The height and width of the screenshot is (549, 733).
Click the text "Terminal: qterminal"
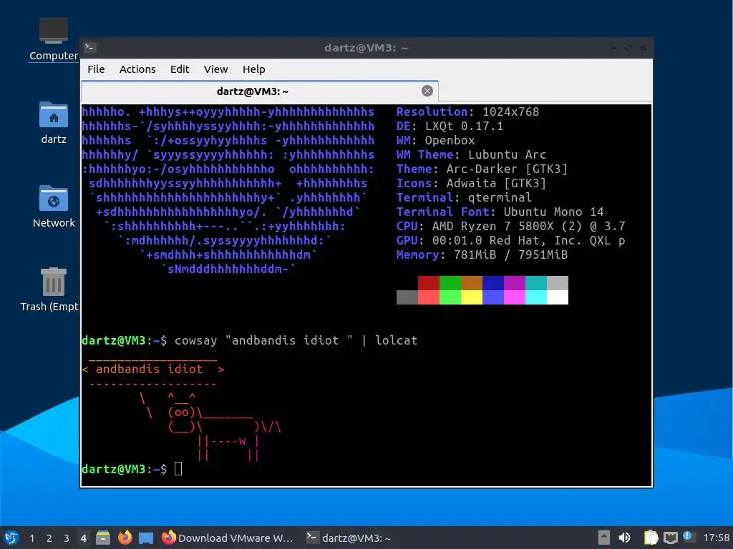464,197
